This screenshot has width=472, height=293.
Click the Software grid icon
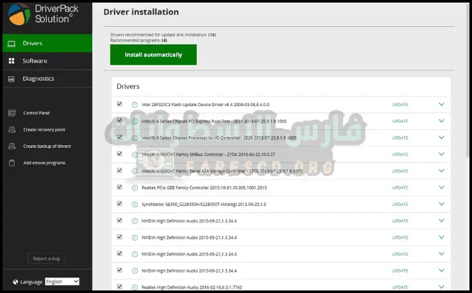click(x=11, y=61)
